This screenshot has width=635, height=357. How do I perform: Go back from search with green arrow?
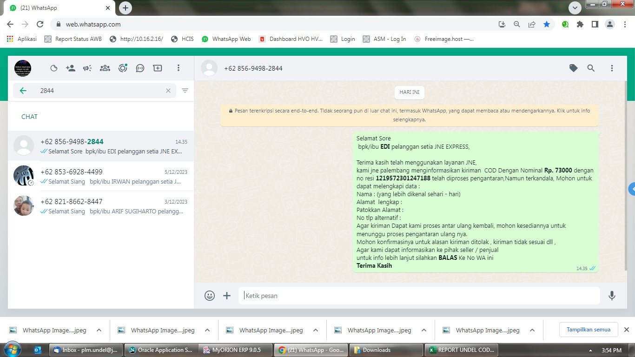point(23,91)
